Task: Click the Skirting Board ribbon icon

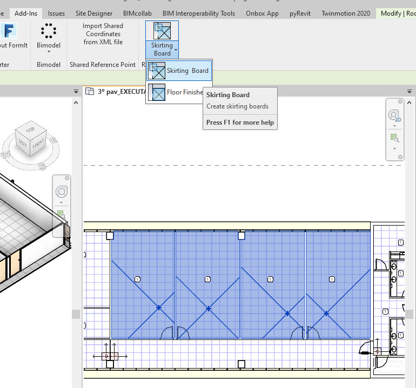Action: [162, 31]
